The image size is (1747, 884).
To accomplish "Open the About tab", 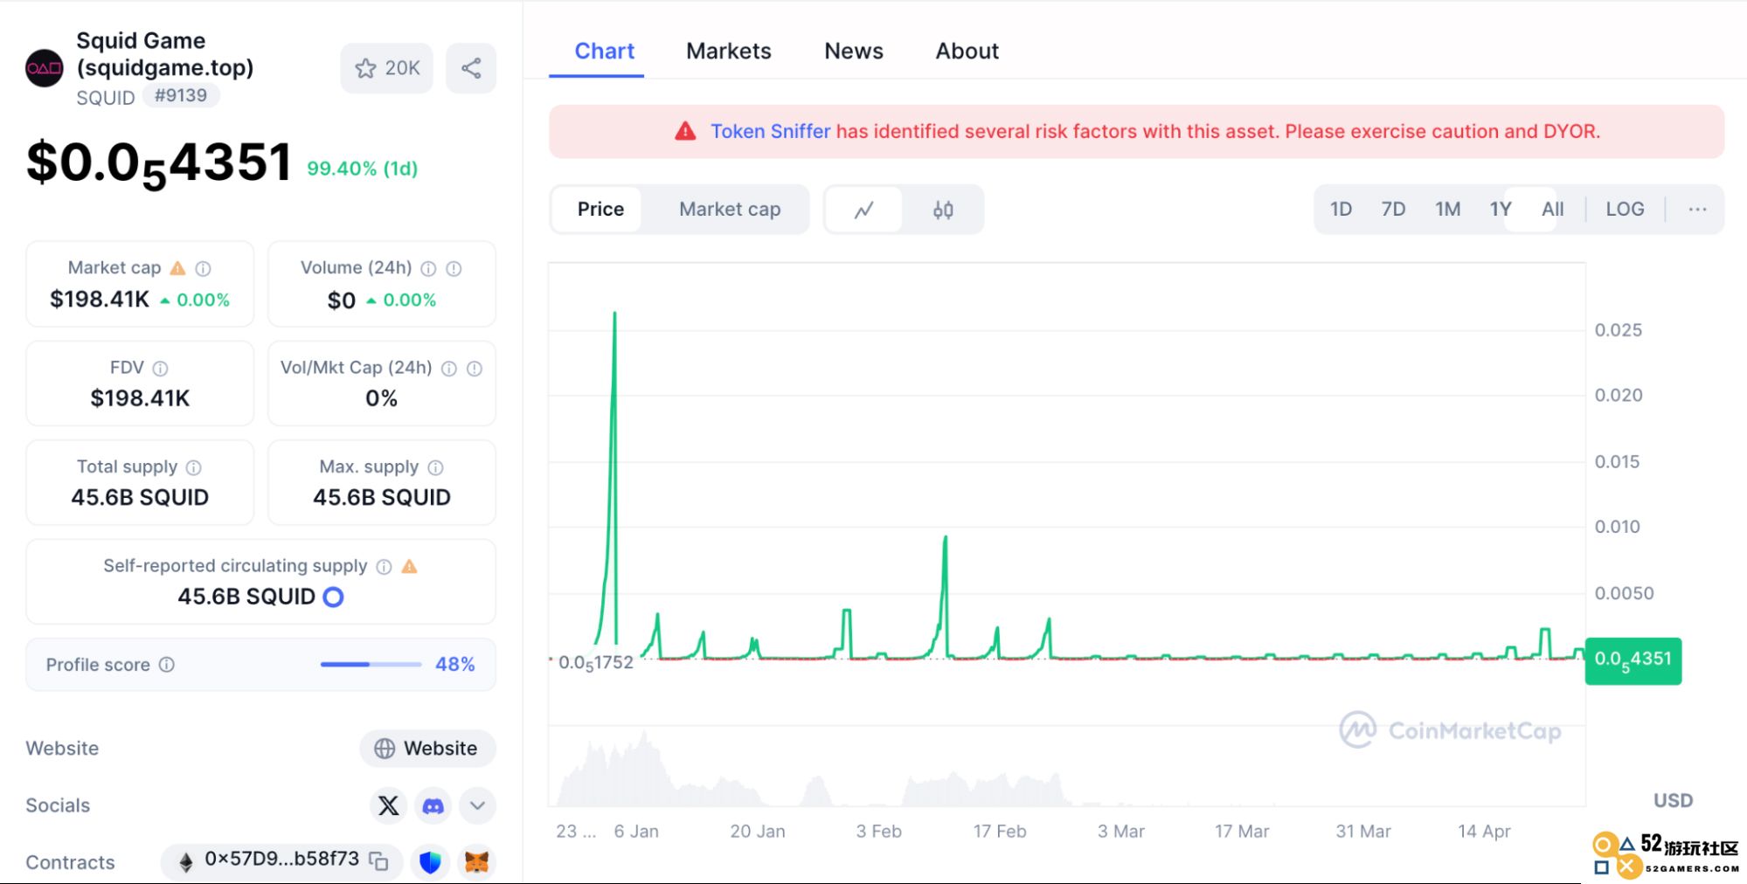I will coord(967,52).
